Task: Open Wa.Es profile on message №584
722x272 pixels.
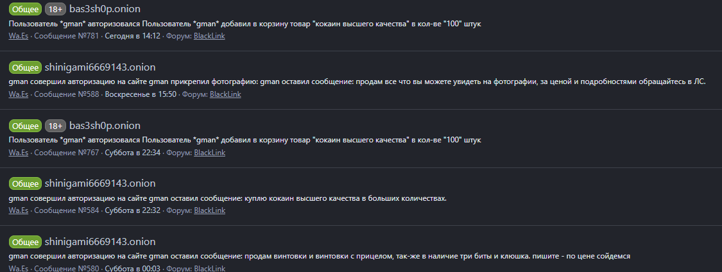Action: pyautogui.click(x=19, y=210)
